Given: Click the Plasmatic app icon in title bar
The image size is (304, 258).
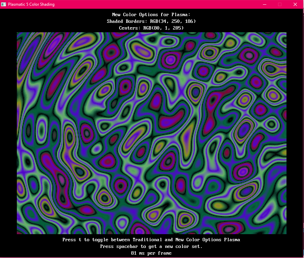Looking at the screenshot, I should click(x=4, y=4).
